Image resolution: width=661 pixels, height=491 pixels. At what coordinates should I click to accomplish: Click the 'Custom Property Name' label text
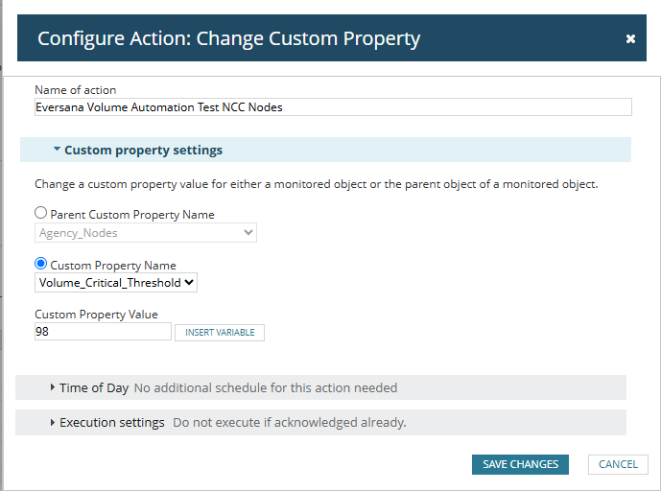[x=113, y=266]
